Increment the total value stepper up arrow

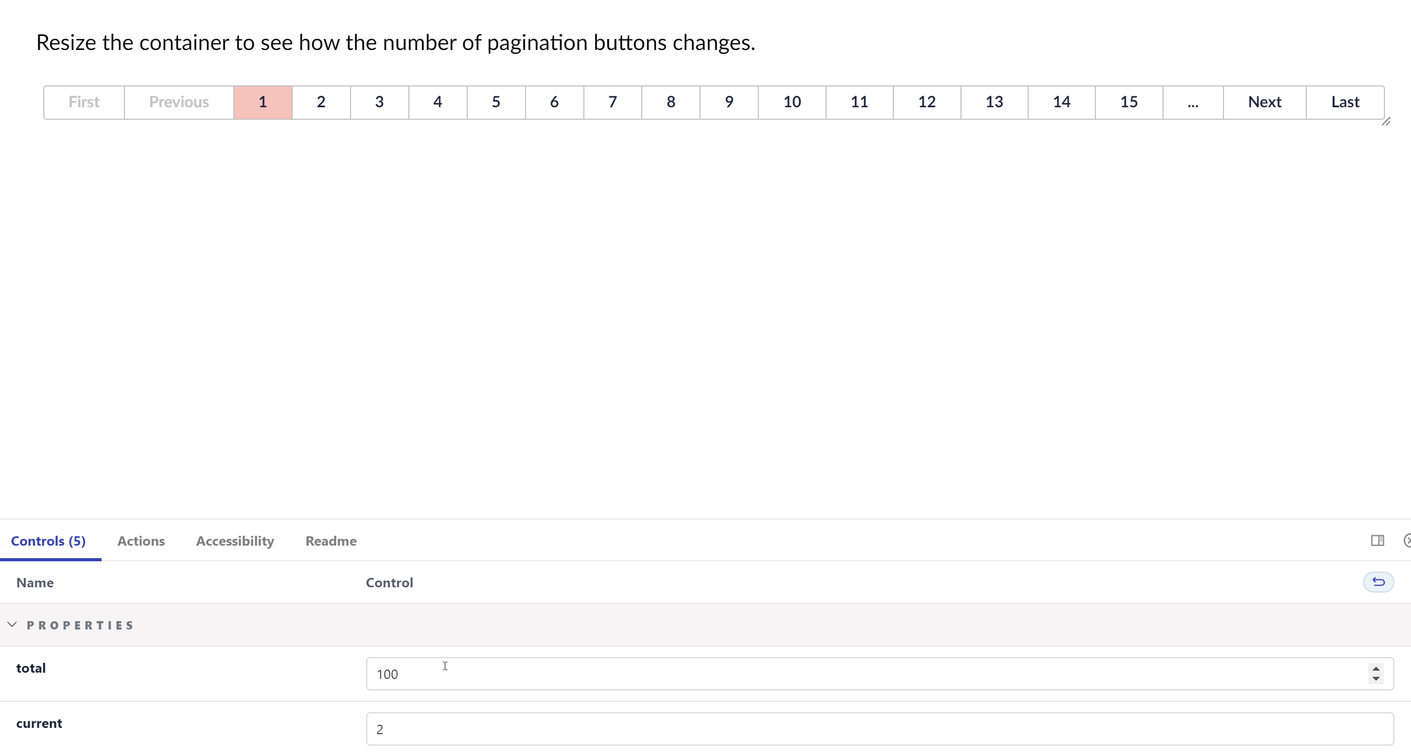[x=1376, y=669]
